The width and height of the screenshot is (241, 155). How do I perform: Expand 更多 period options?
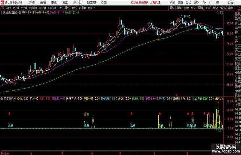point(91,8)
